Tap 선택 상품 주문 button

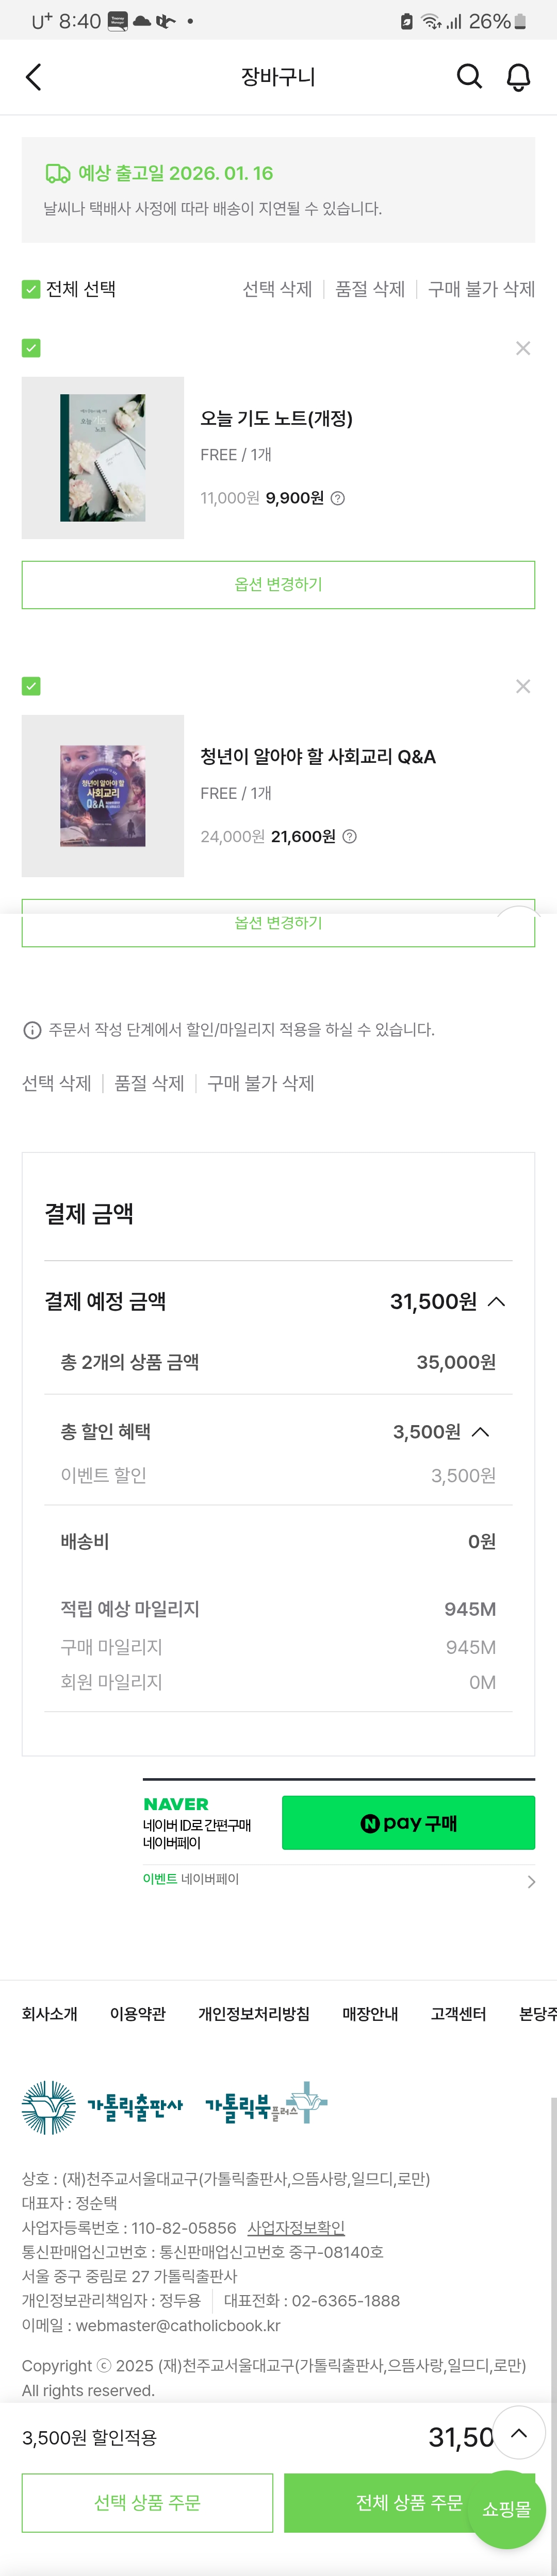147,2502
